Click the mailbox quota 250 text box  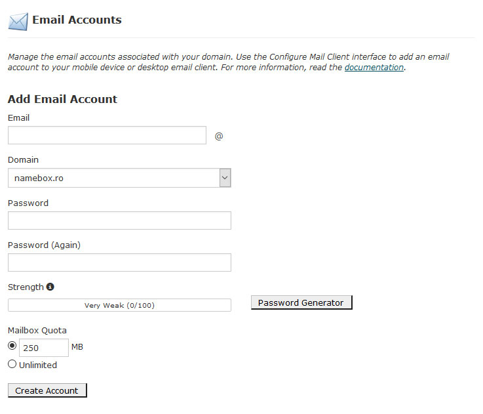[44, 348]
